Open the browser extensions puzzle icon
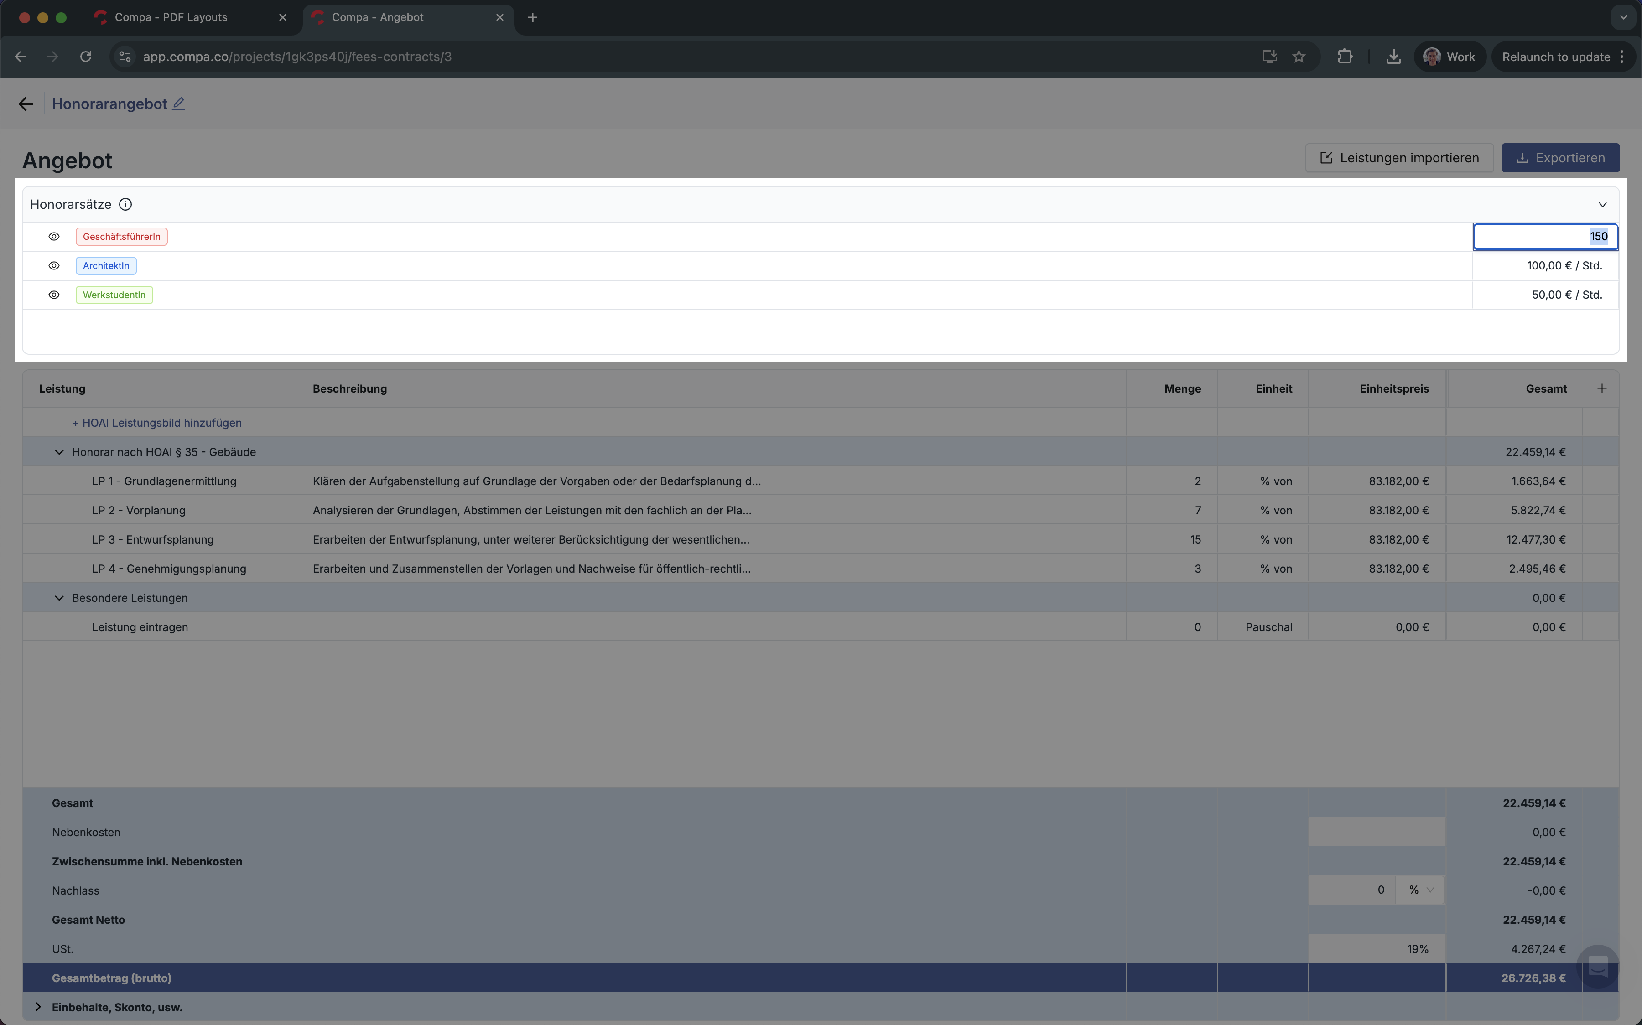Viewport: 1642px width, 1025px height. pos(1344,57)
